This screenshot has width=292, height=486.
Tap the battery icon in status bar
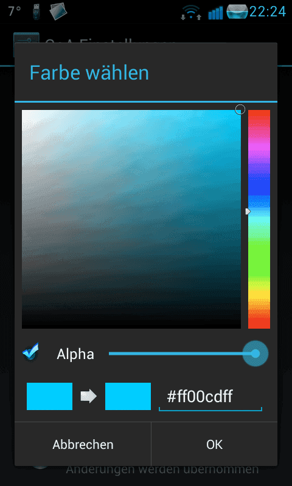point(237,12)
